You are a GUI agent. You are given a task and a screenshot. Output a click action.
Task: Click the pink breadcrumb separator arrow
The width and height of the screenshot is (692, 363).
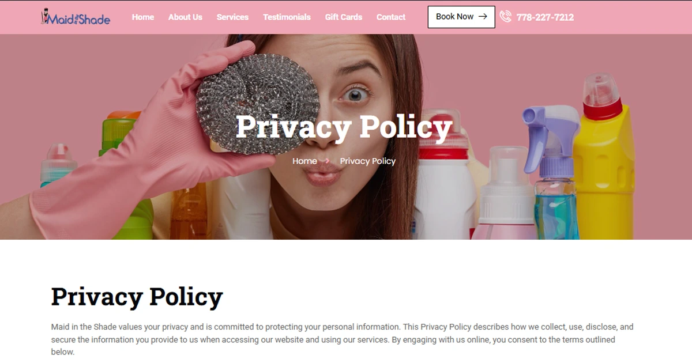(x=328, y=161)
